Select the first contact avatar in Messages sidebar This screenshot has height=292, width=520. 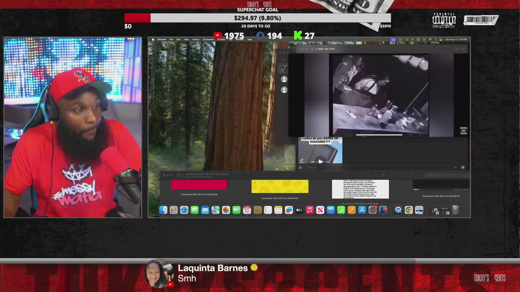pyautogui.click(x=284, y=68)
